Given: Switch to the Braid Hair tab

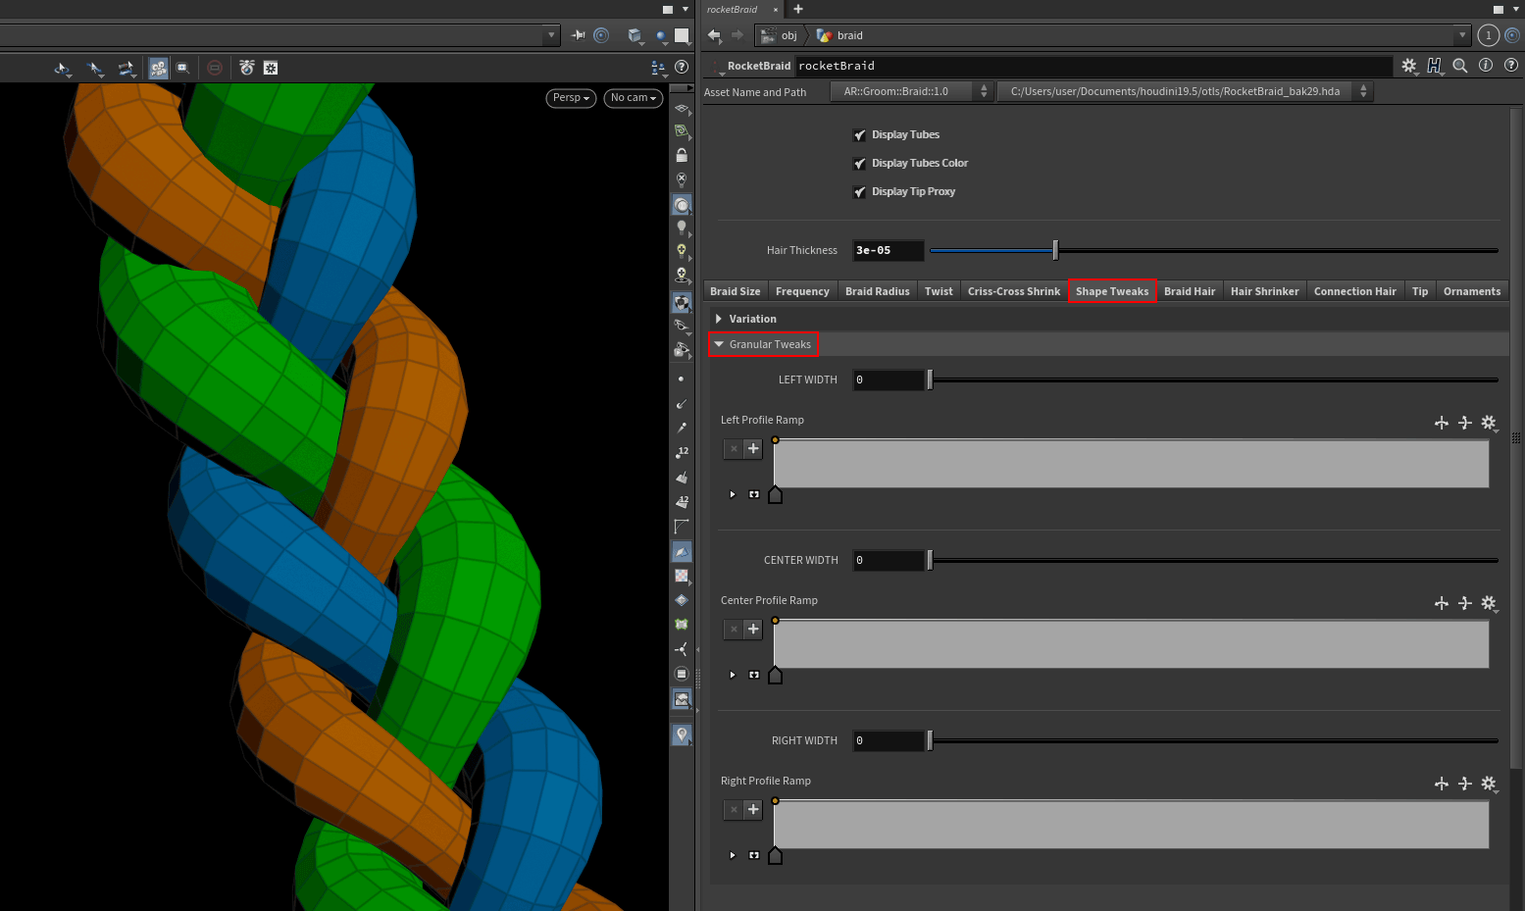Looking at the screenshot, I should pyautogui.click(x=1190, y=291).
